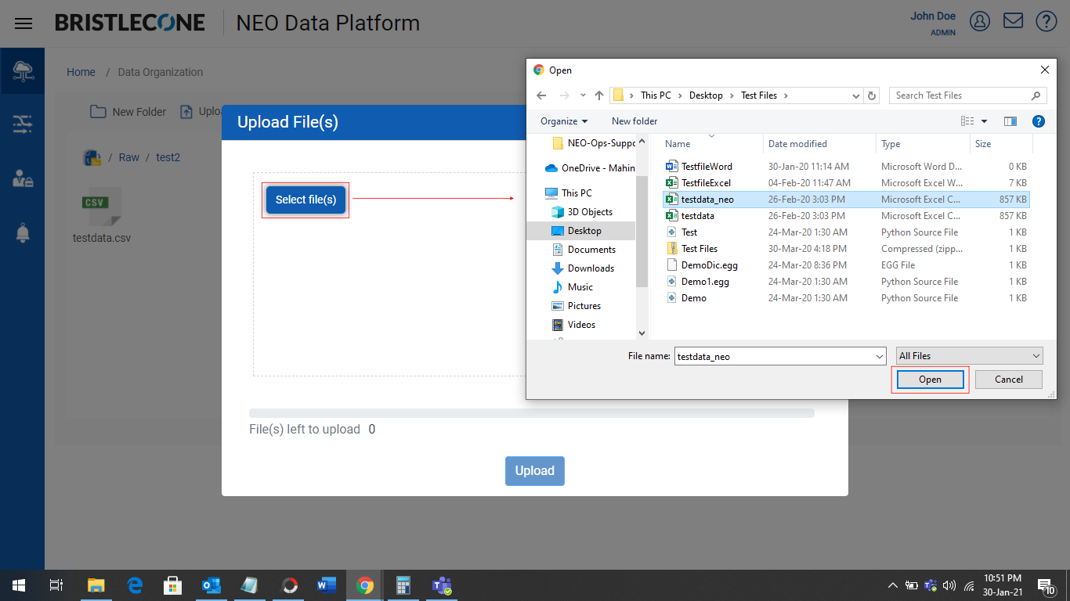Open Chrome from the taskbar
Screen dimensions: 1070x601
(x=365, y=585)
